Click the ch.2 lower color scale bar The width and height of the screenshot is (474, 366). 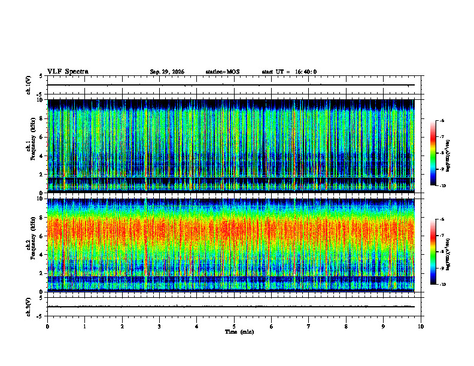(x=433, y=252)
